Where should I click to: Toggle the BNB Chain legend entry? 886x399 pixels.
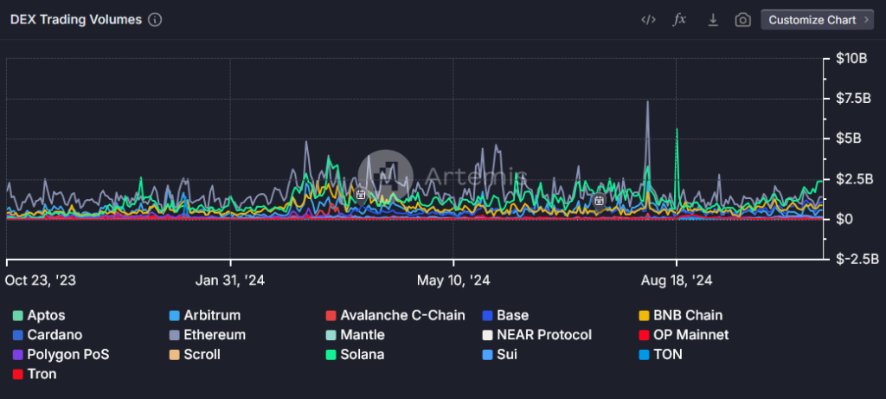(x=680, y=315)
